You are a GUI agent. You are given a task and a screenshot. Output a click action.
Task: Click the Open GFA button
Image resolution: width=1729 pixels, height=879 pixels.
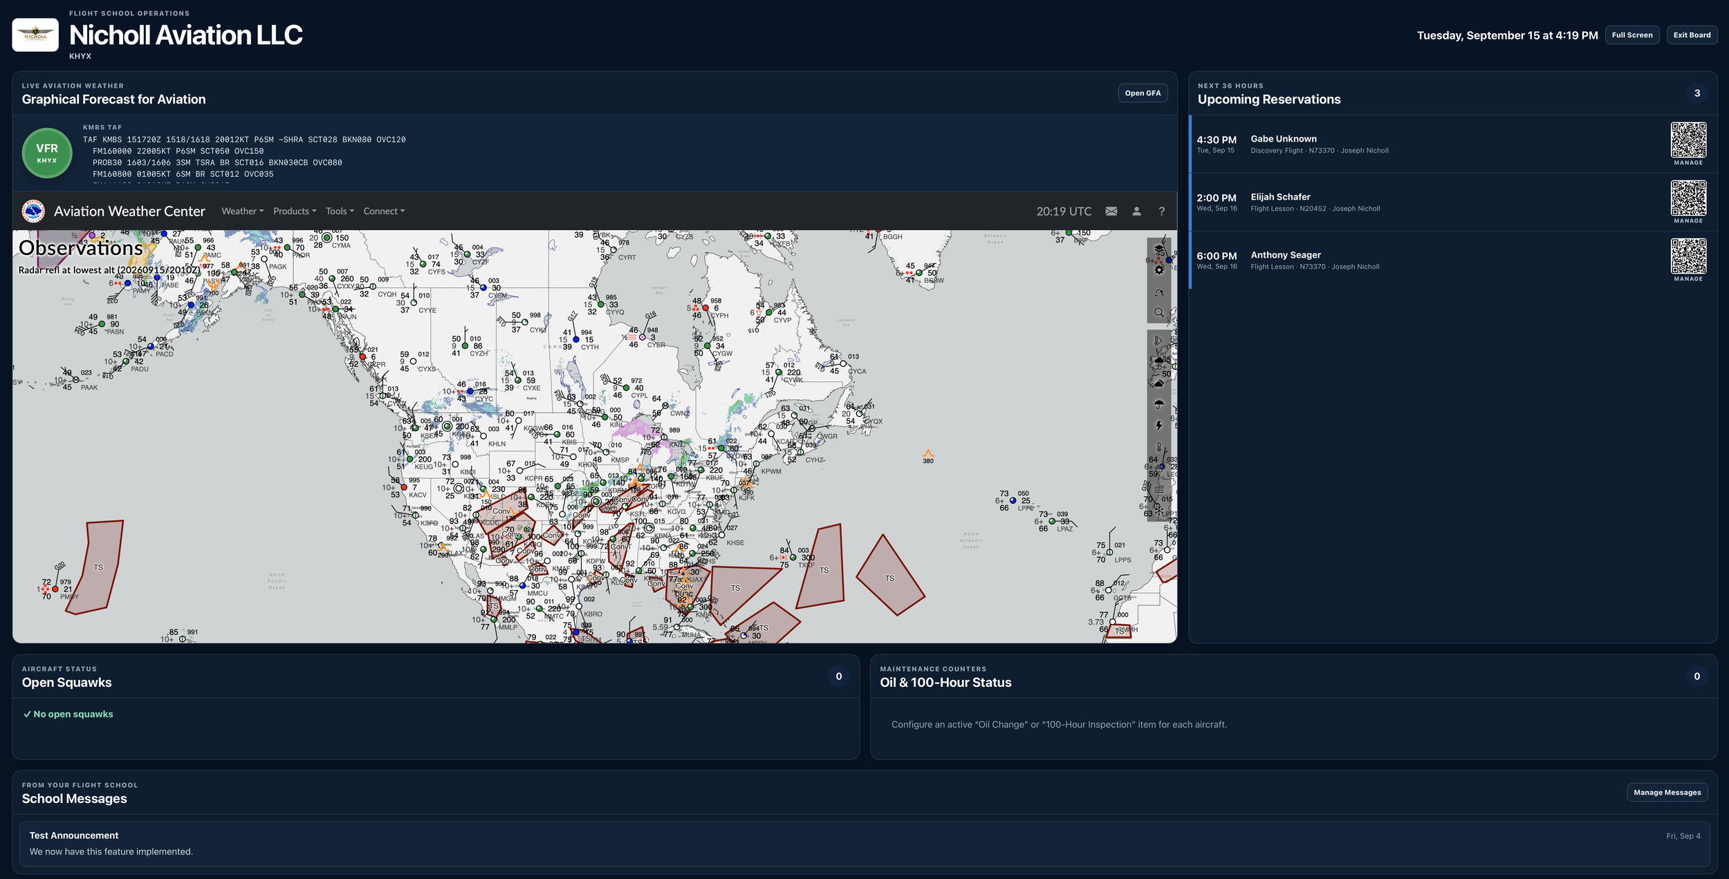1143,93
